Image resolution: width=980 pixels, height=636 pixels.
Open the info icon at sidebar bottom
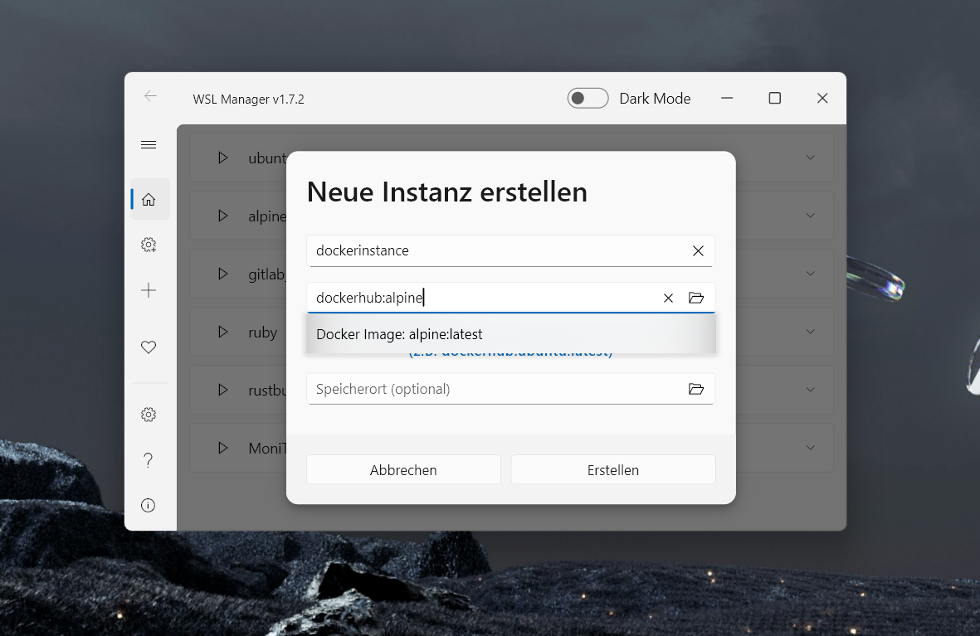149,505
